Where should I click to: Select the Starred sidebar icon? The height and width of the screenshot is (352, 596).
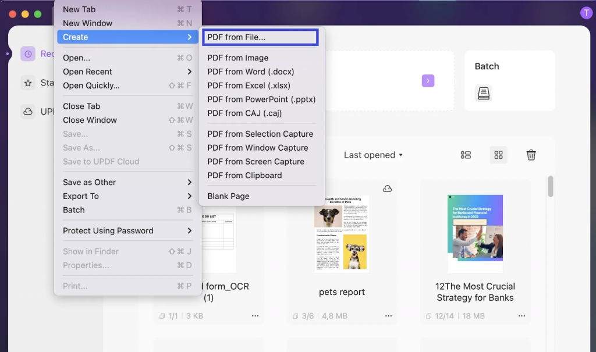tap(28, 83)
